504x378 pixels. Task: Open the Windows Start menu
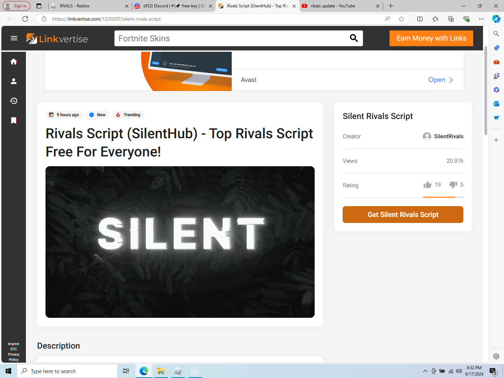coord(8,371)
